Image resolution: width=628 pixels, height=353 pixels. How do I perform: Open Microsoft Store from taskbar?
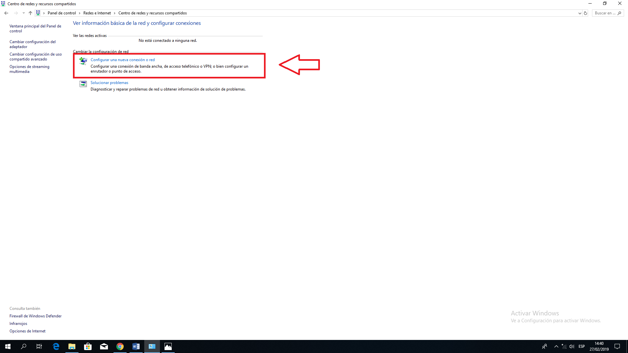[88, 346]
